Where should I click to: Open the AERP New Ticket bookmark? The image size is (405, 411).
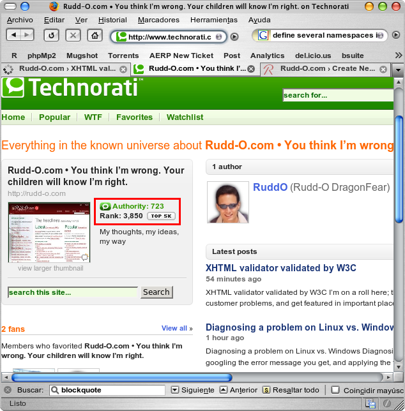[181, 56]
